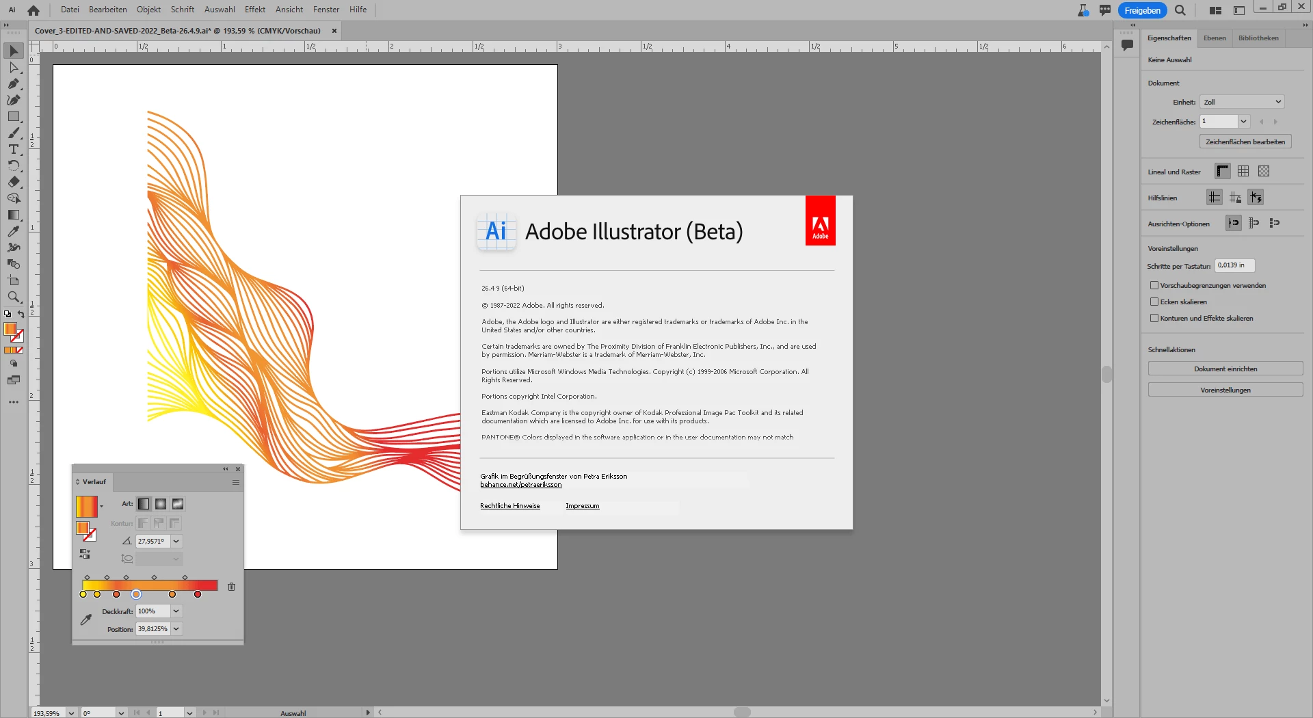Viewport: 1313px width, 718px height.
Task: Open the gradient preset swatch dropdown
Action: 102,507
